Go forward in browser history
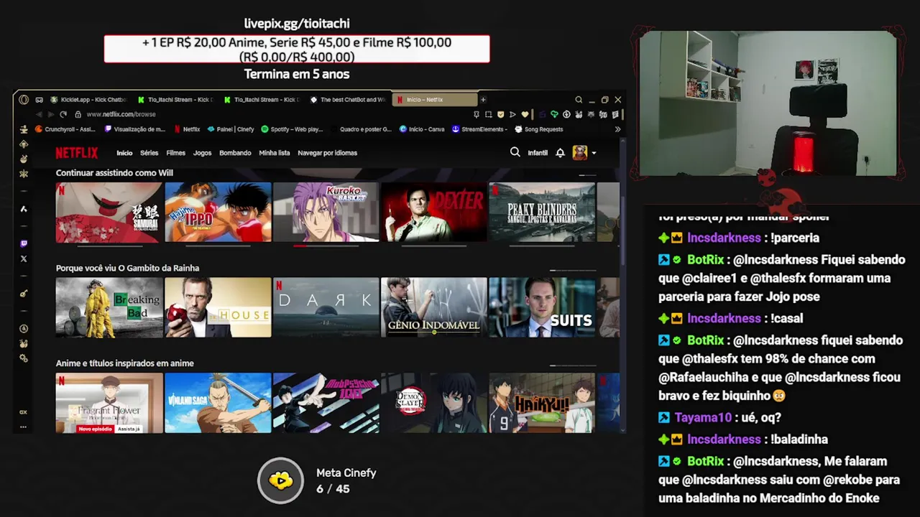This screenshot has width=920, height=517. [x=51, y=114]
